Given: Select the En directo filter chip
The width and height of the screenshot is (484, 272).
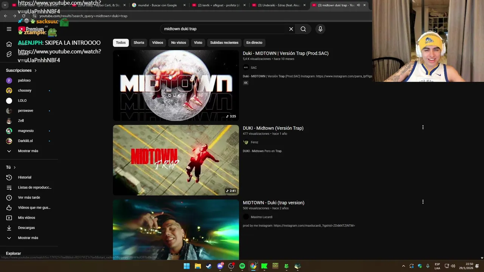Looking at the screenshot, I should tap(254, 43).
